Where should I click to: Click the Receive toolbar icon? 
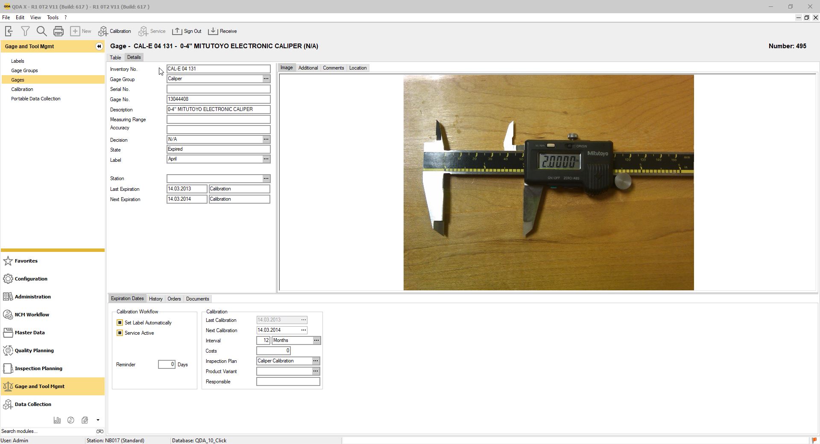click(223, 31)
